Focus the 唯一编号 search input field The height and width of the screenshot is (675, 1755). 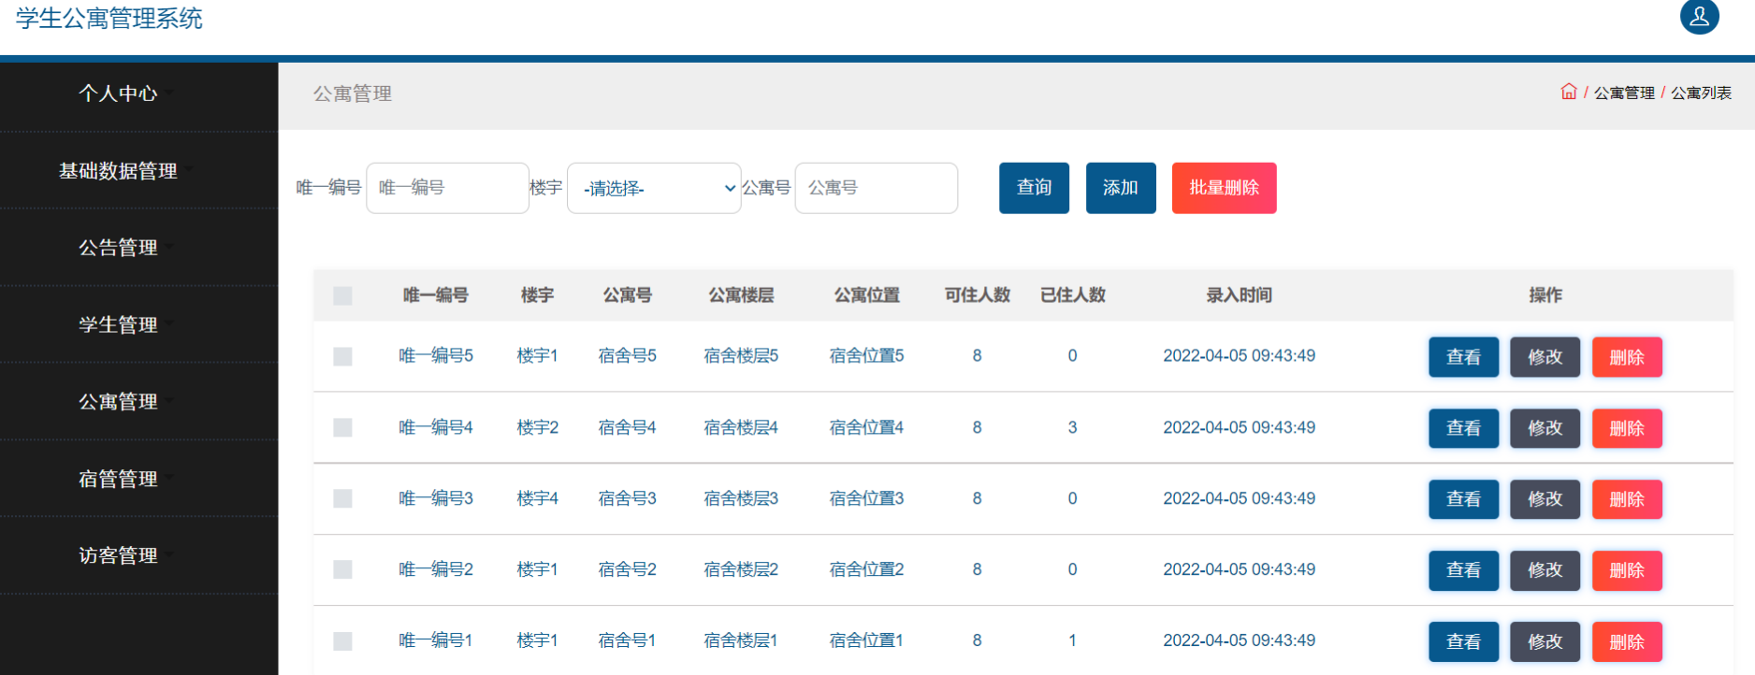pos(447,188)
